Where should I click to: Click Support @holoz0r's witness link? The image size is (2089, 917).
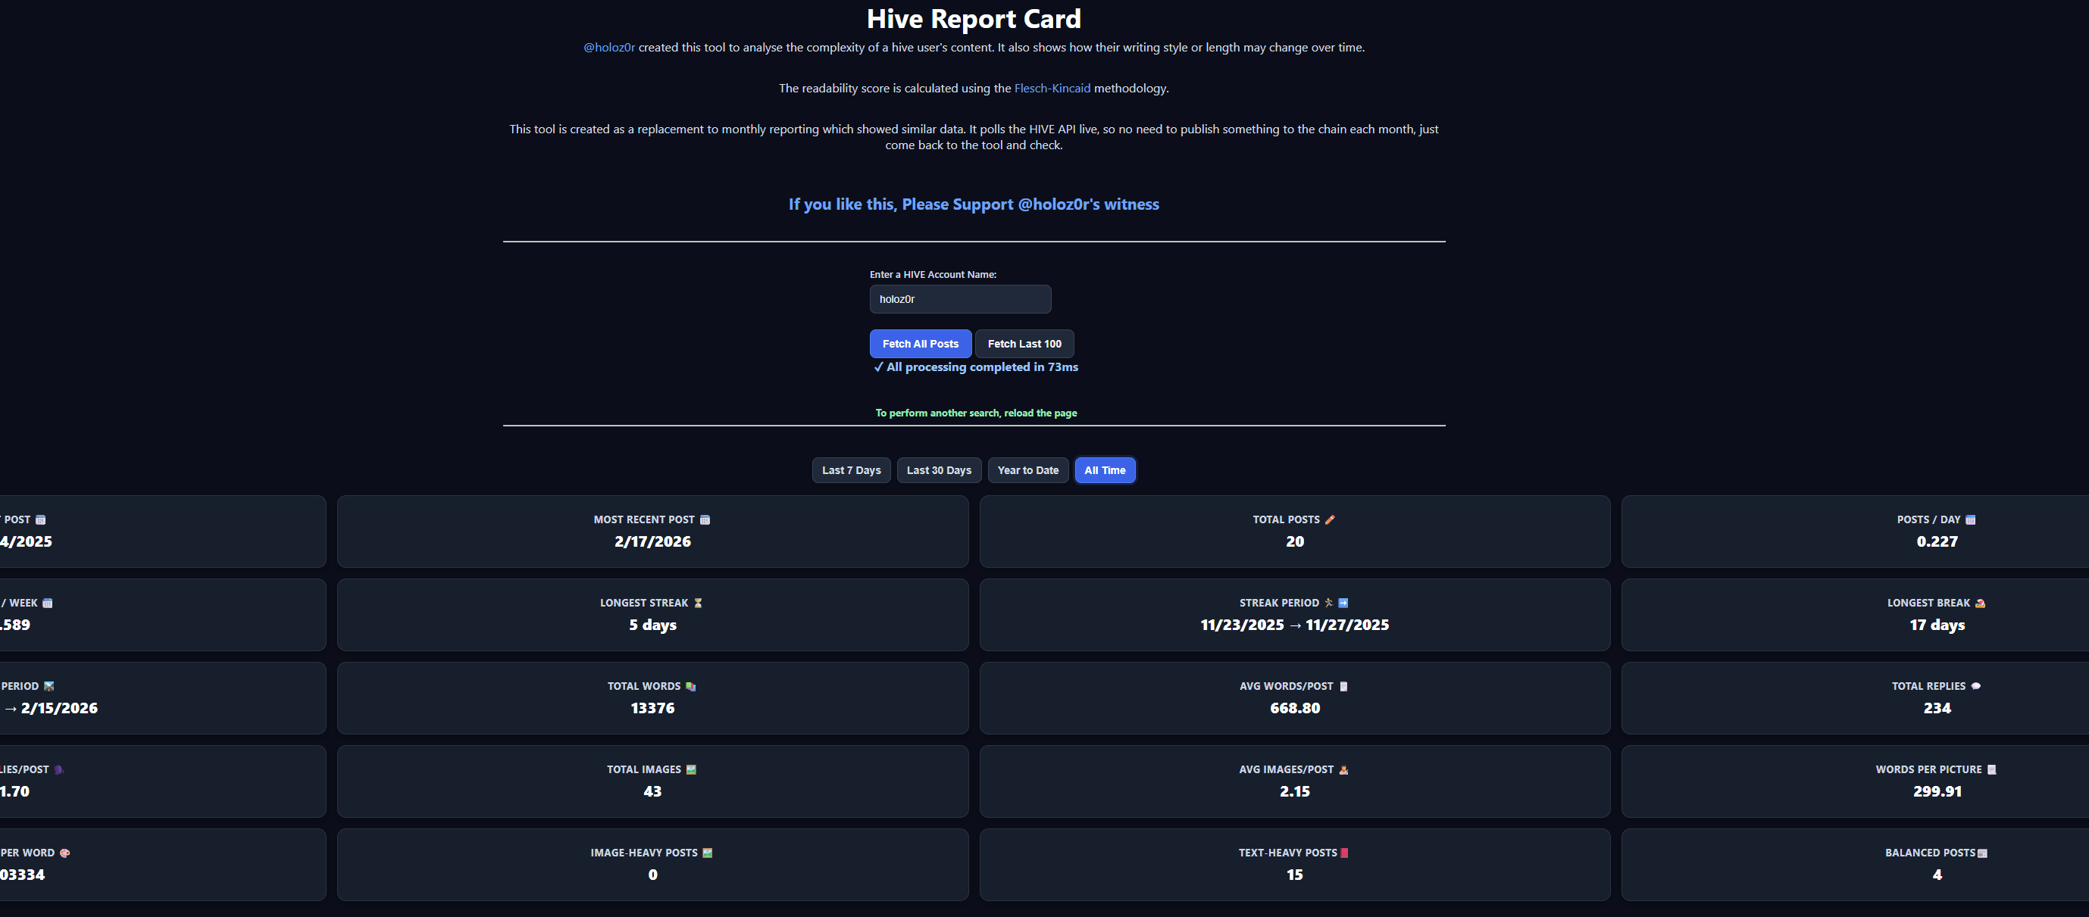(973, 204)
